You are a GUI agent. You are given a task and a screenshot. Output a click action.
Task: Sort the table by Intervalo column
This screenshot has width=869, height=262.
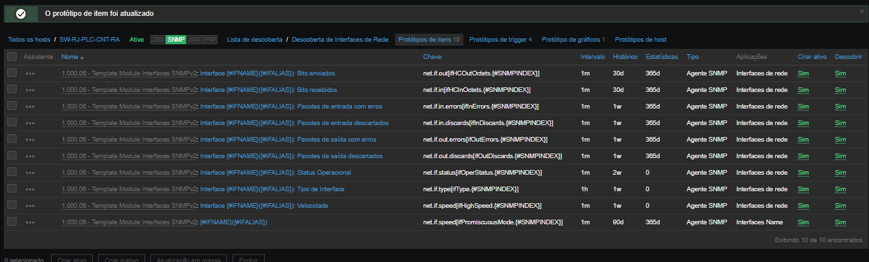(592, 57)
